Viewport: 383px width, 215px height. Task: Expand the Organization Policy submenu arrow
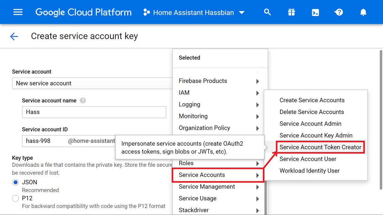tap(258, 128)
